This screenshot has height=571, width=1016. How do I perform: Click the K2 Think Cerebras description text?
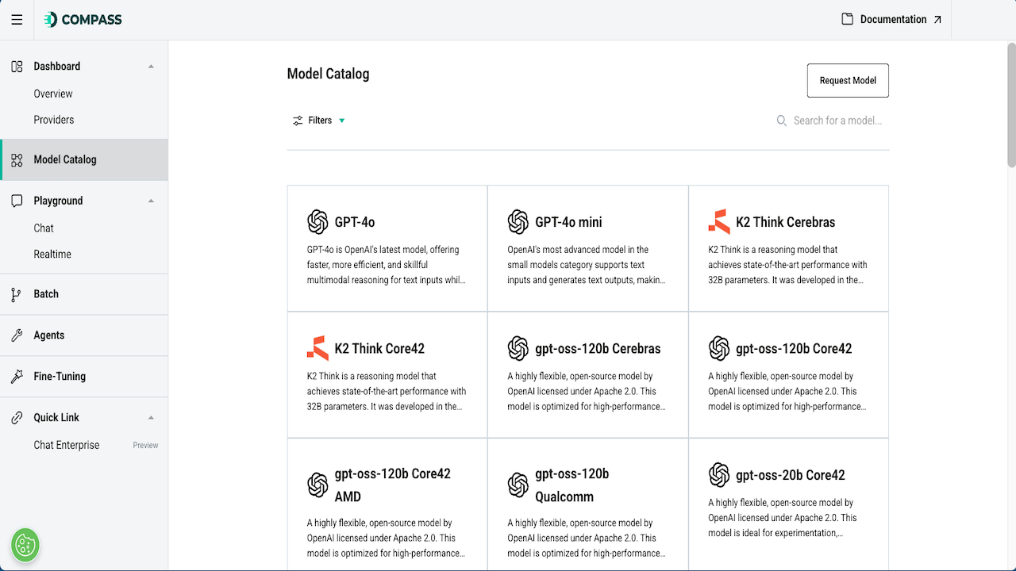[x=788, y=265]
